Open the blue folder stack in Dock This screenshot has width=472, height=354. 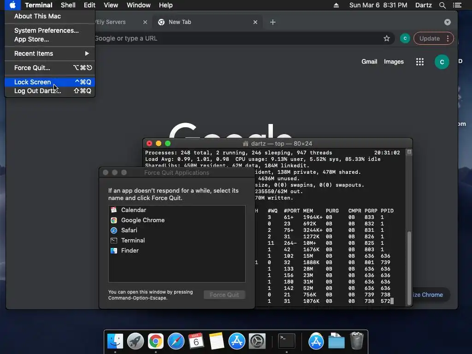pos(336,341)
